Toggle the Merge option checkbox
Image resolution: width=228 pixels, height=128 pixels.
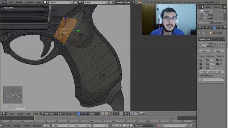point(208,60)
